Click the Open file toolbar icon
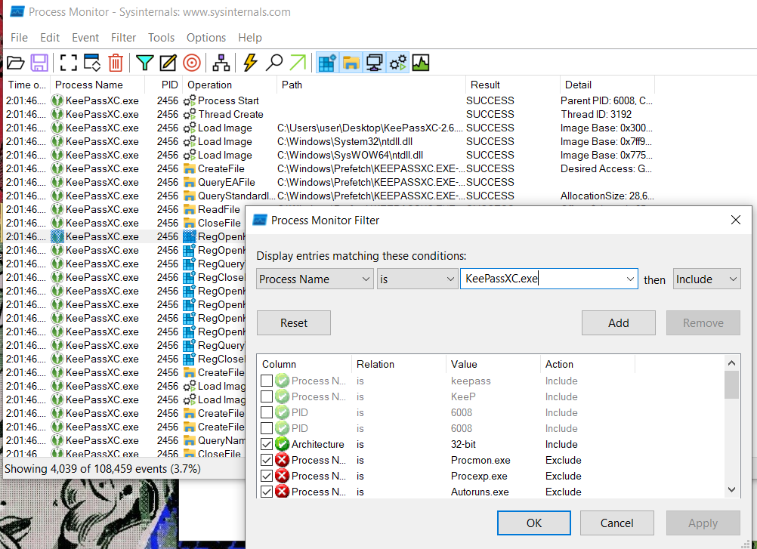Screen dimensions: 757x549 point(15,63)
